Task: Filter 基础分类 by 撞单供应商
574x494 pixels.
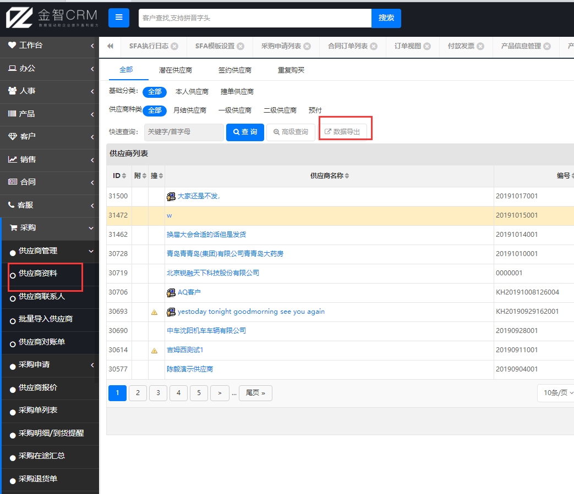Action: click(x=237, y=92)
